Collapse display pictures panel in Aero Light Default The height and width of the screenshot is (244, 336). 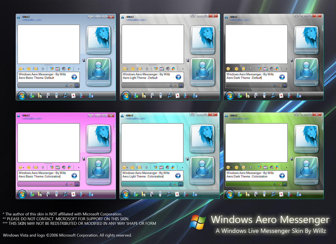(x=219, y=28)
